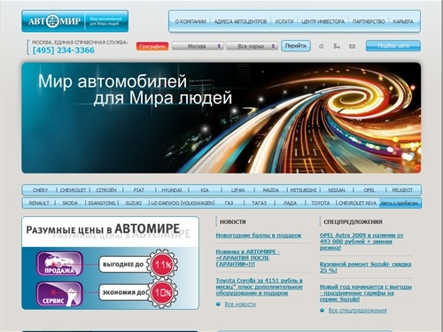Click Все новости link

pos(240,304)
